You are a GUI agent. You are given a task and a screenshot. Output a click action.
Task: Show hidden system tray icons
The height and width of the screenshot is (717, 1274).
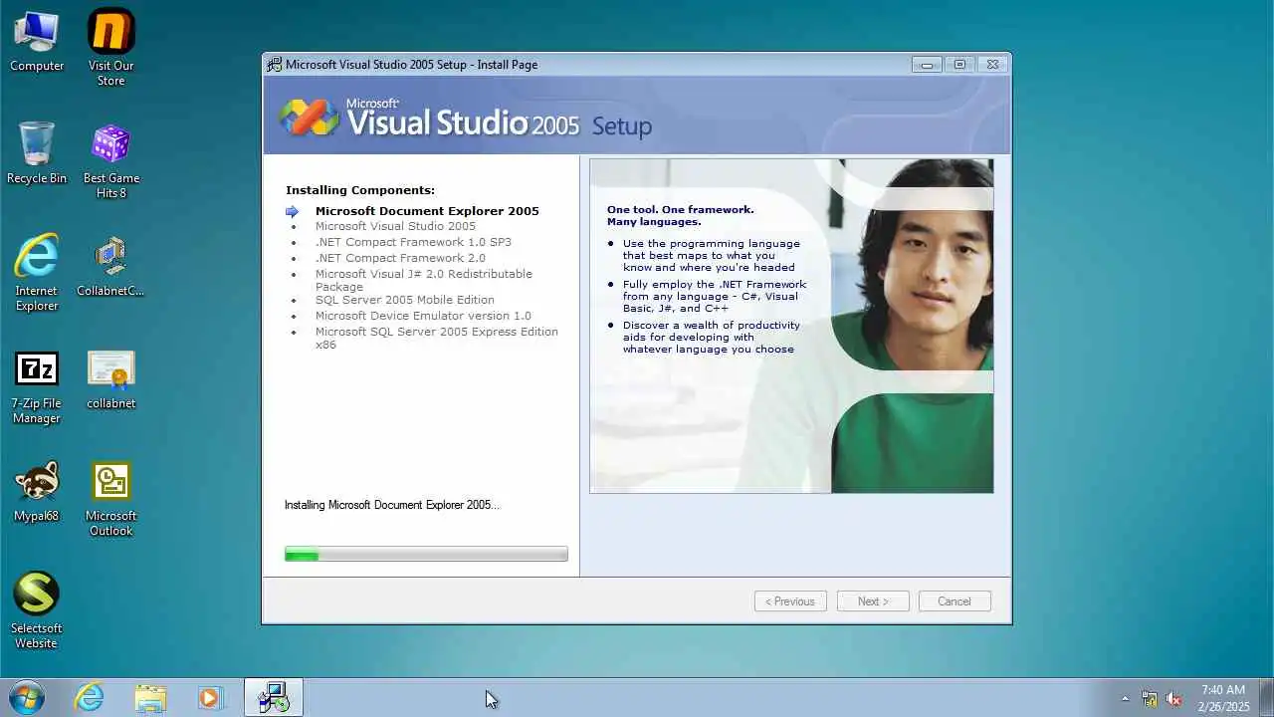[x=1126, y=698]
